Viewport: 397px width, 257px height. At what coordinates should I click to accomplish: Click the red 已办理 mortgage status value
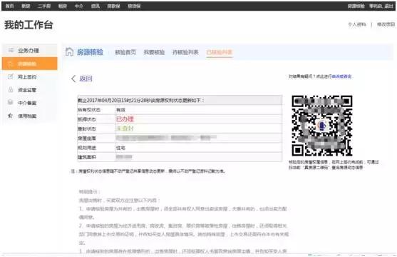click(x=125, y=119)
